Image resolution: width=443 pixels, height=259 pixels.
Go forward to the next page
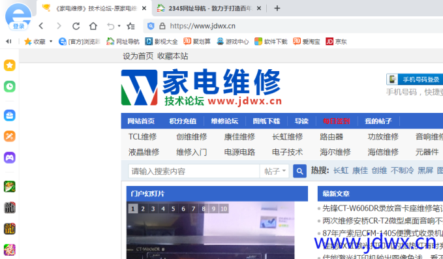pyautogui.click(x=59, y=26)
